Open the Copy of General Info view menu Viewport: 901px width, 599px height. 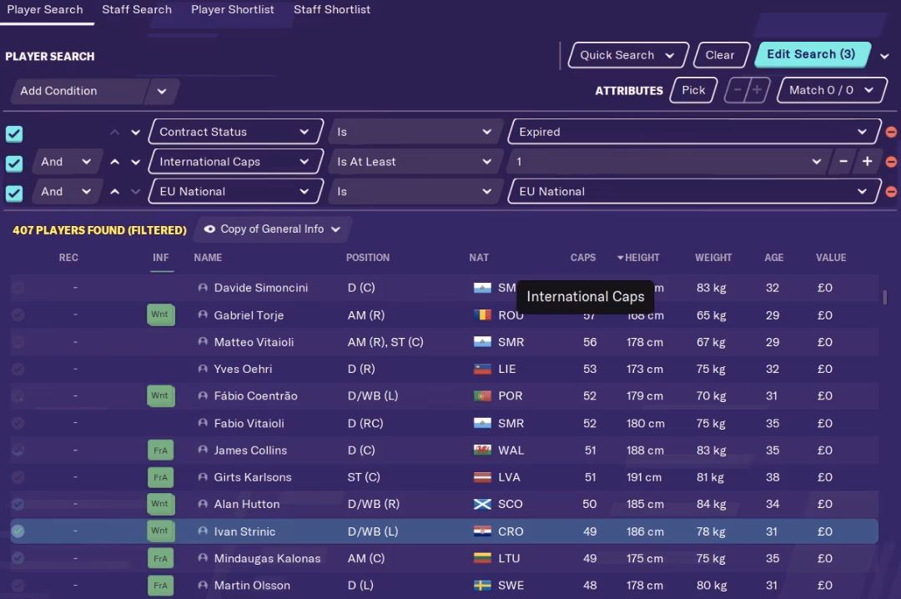coord(273,229)
